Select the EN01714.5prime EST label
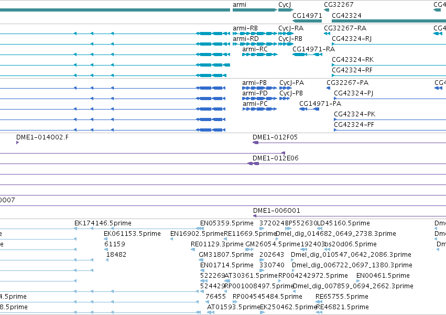The height and width of the screenshot is (315, 446). (x=227, y=266)
